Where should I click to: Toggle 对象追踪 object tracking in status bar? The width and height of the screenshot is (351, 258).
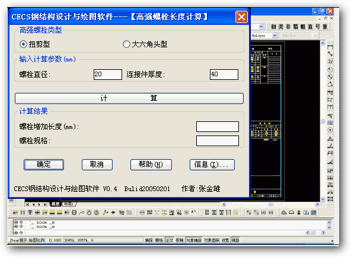click(x=212, y=240)
